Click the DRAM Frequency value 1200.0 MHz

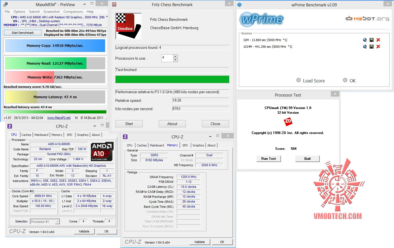coord(188,177)
